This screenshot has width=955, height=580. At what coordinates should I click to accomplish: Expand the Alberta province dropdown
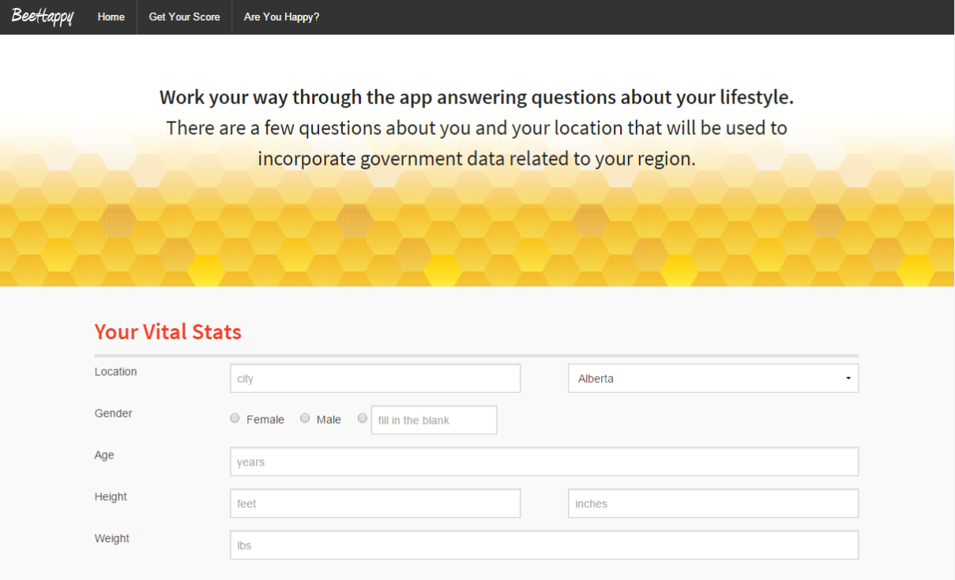pyautogui.click(x=712, y=378)
